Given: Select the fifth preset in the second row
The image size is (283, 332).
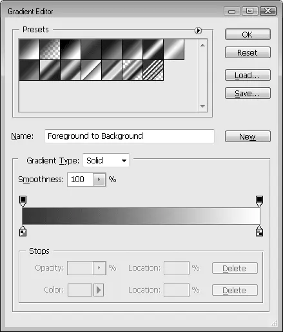Looking at the screenshot, I should tap(112, 70).
